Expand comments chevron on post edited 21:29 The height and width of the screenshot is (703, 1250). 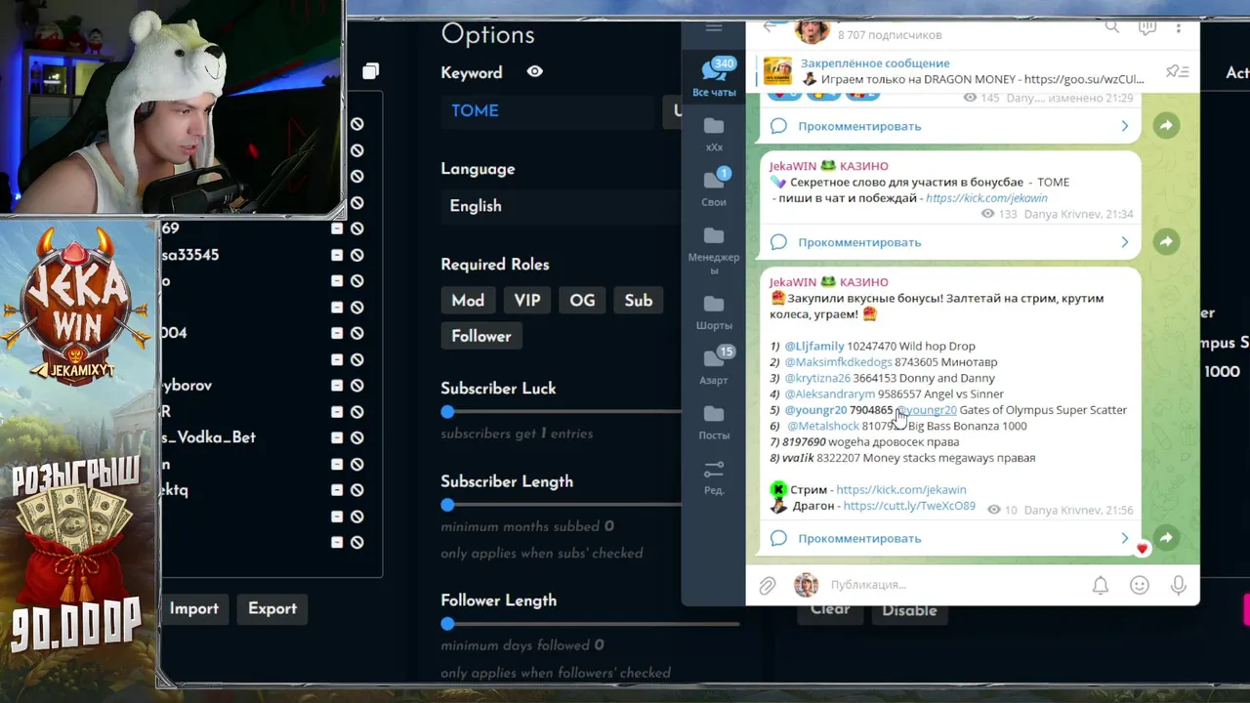[1125, 126]
